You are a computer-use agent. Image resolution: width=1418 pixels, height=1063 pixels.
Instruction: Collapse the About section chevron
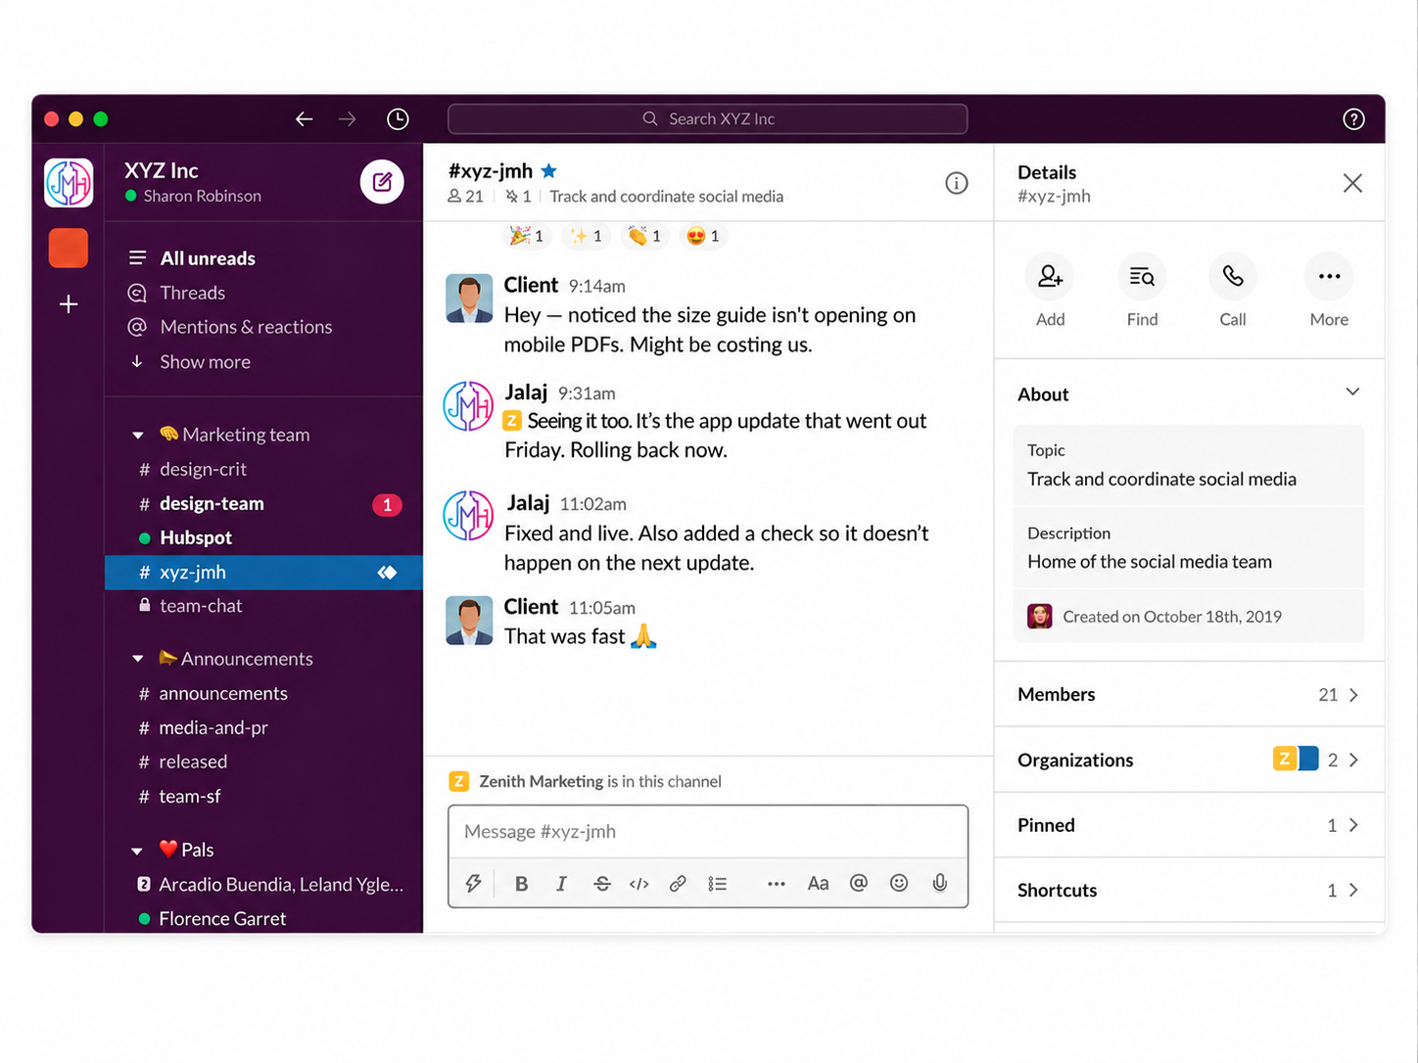[1352, 393]
